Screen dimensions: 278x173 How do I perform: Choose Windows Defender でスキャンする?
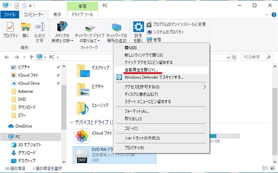[x=161, y=77]
